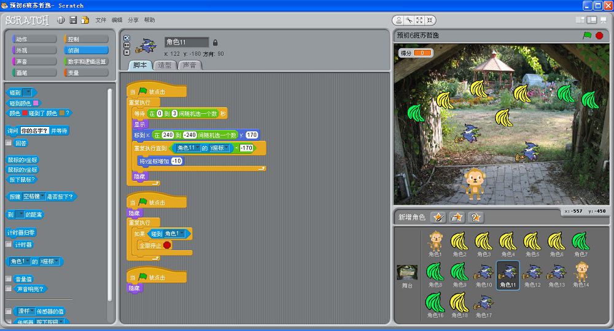
Task: Open 角色1 dropdown in 碰到 script block
Action: pos(174,234)
